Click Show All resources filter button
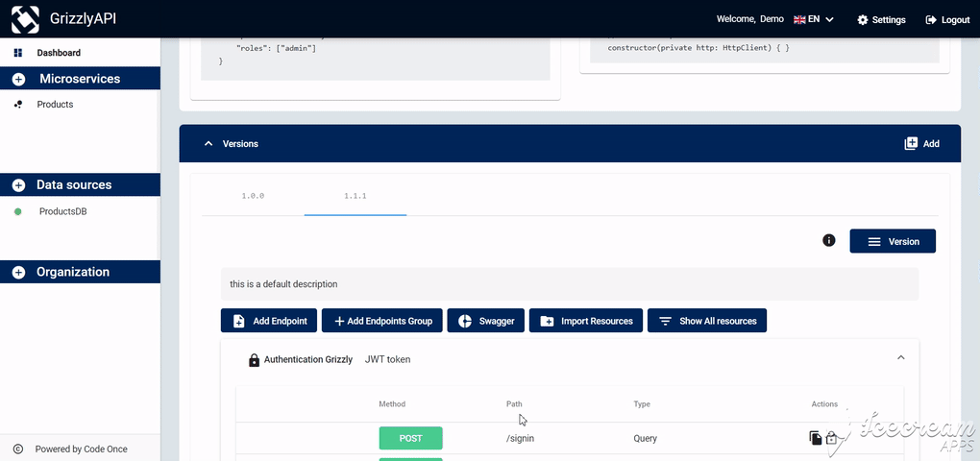 (707, 321)
